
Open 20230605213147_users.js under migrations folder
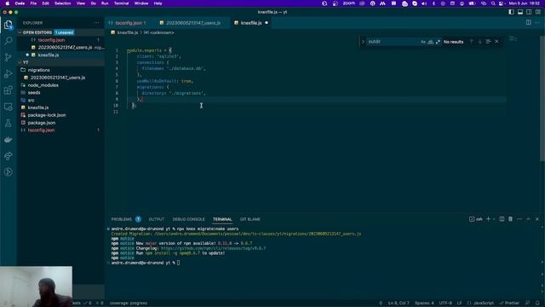[x=57, y=78]
